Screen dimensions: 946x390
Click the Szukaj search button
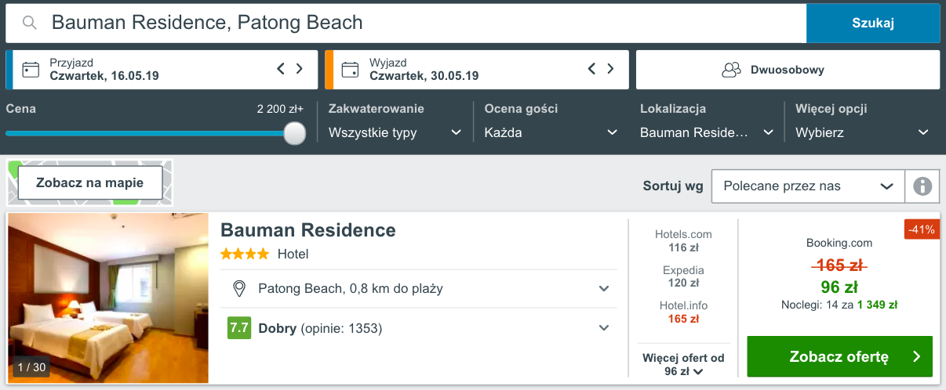pyautogui.click(x=873, y=23)
